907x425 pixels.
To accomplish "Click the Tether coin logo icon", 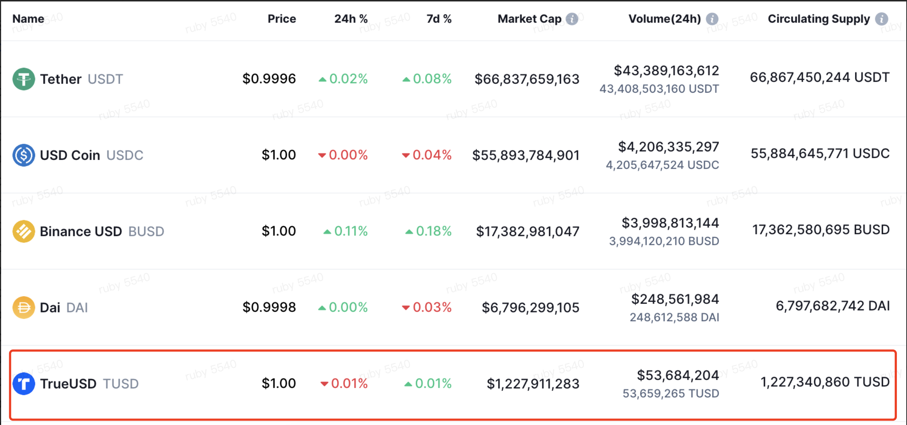I will tap(24, 79).
